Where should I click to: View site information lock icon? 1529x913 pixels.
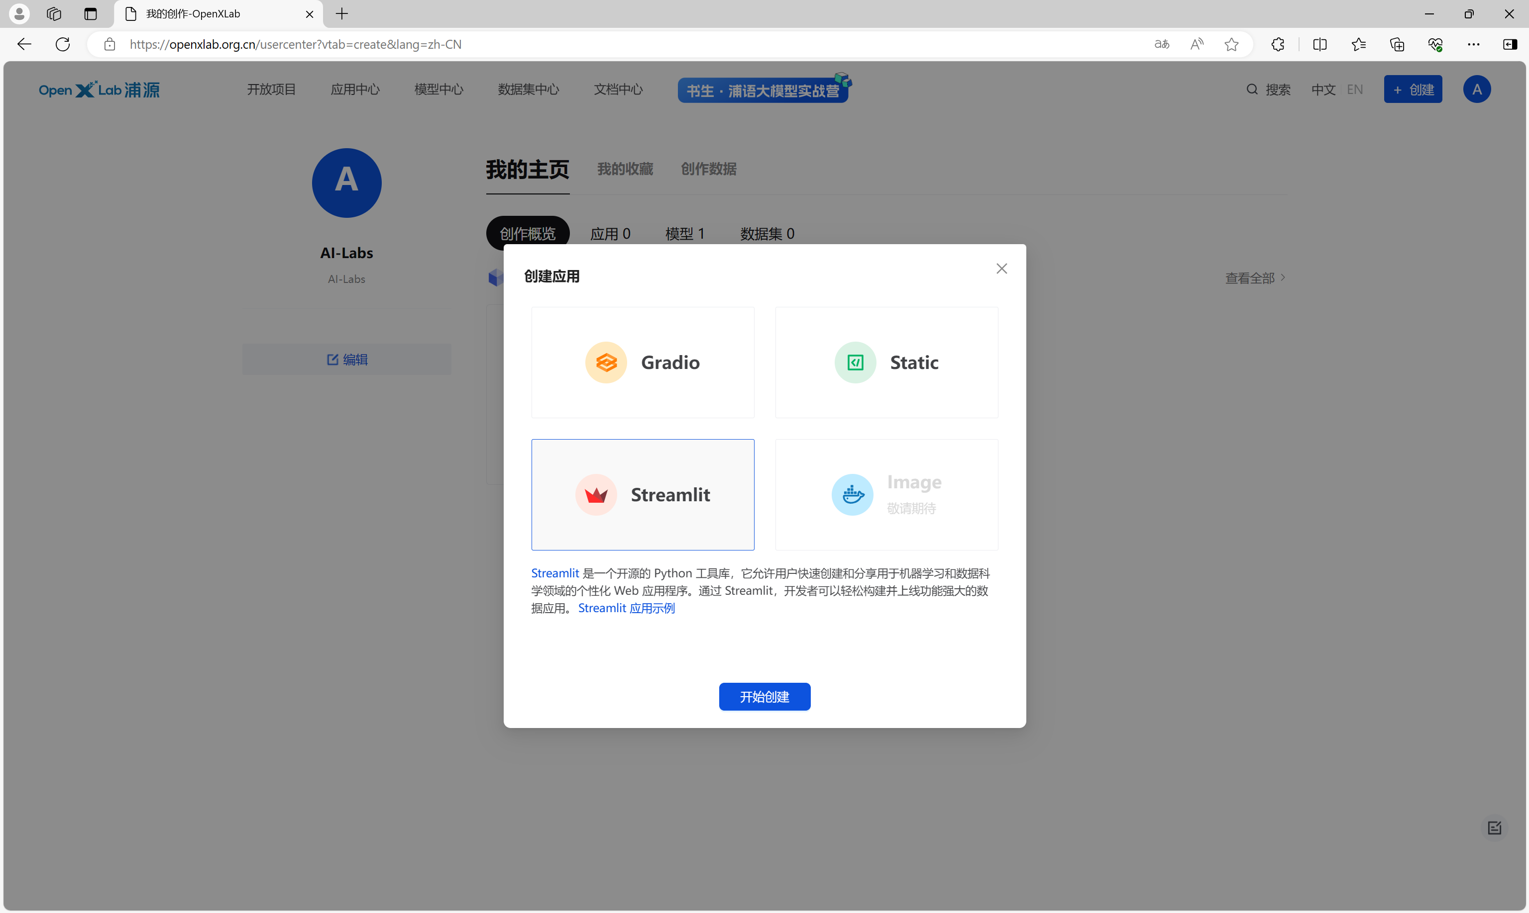click(x=109, y=44)
